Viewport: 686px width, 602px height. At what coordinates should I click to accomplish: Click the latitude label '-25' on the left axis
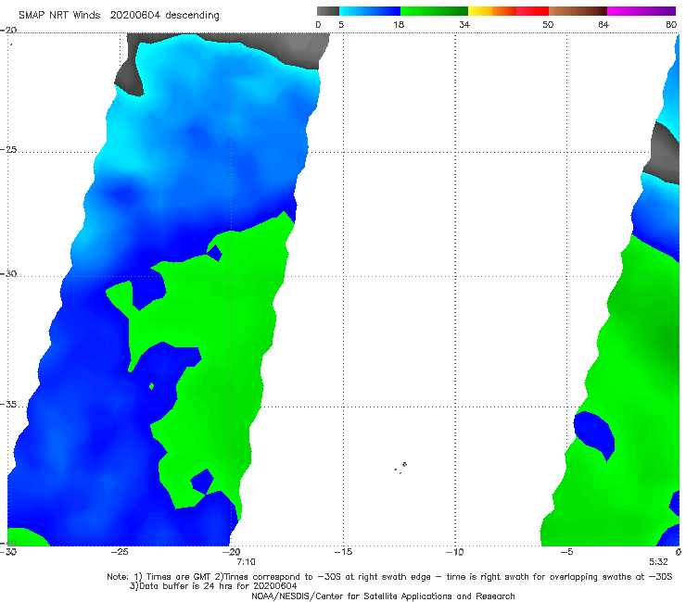pos(9,149)
